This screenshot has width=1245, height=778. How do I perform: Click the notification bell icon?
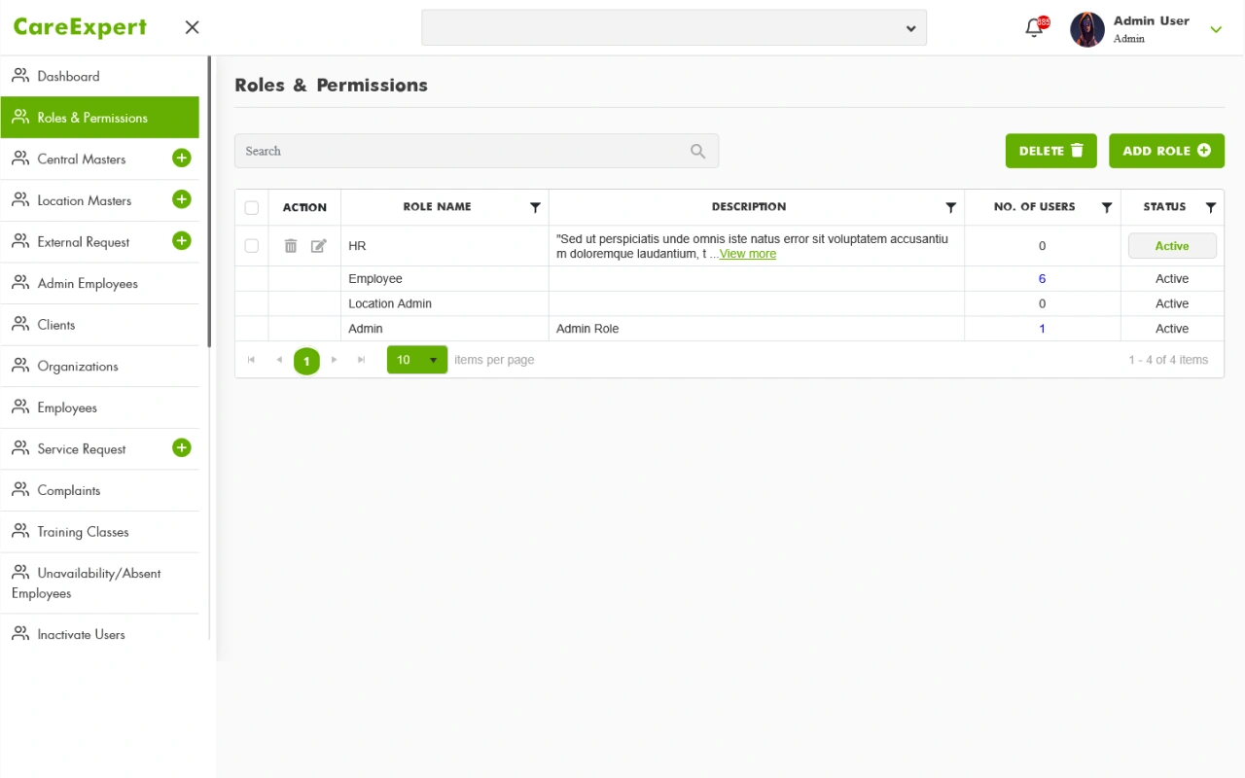pos(1034,29)
